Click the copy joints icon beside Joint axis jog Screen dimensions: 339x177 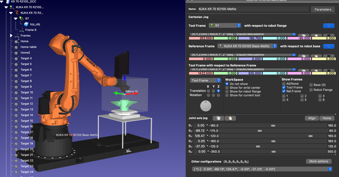218,118
